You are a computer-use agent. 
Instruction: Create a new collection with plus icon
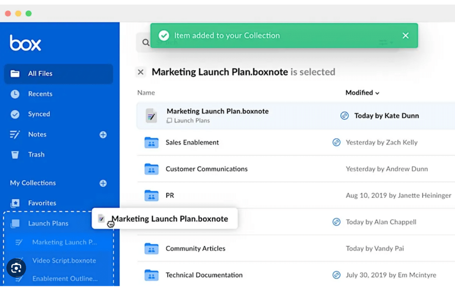pyautogui.click(x=103, y=183)
